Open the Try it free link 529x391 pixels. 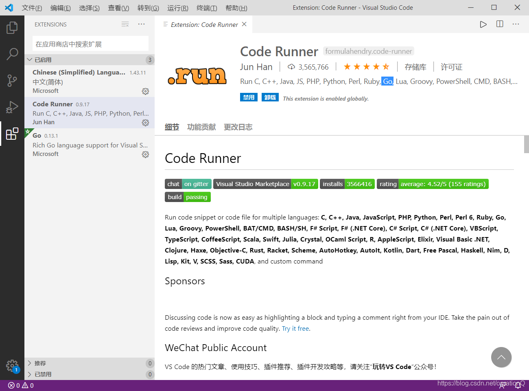coord(295,329)
